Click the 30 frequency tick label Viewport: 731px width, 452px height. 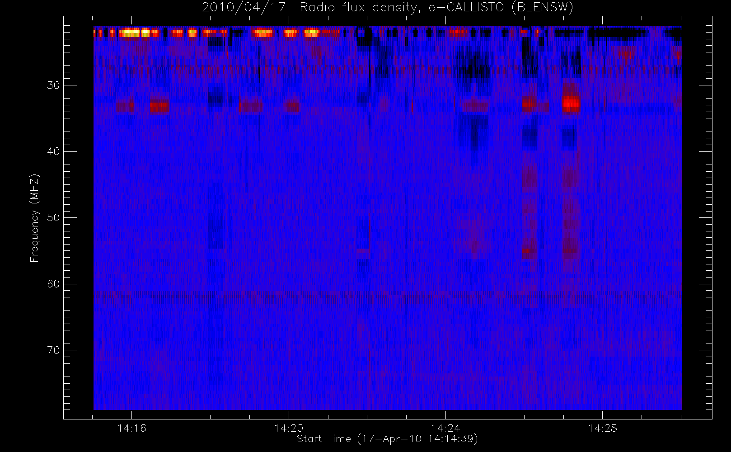(x=53, y=85)
